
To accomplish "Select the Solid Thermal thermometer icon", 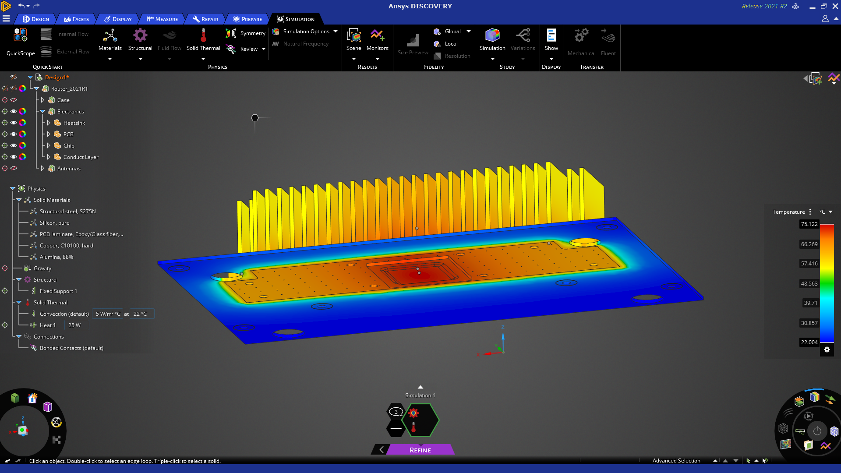I will tap(203, 36).
